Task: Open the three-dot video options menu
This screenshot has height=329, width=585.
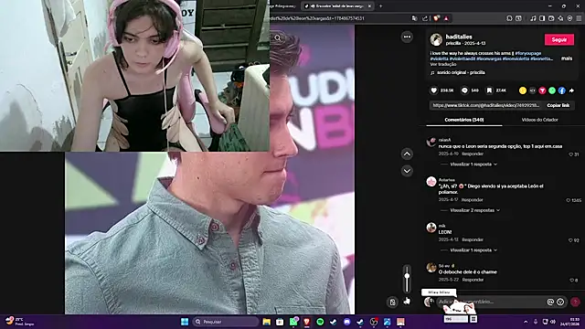Action: click(x=407, y=37)
